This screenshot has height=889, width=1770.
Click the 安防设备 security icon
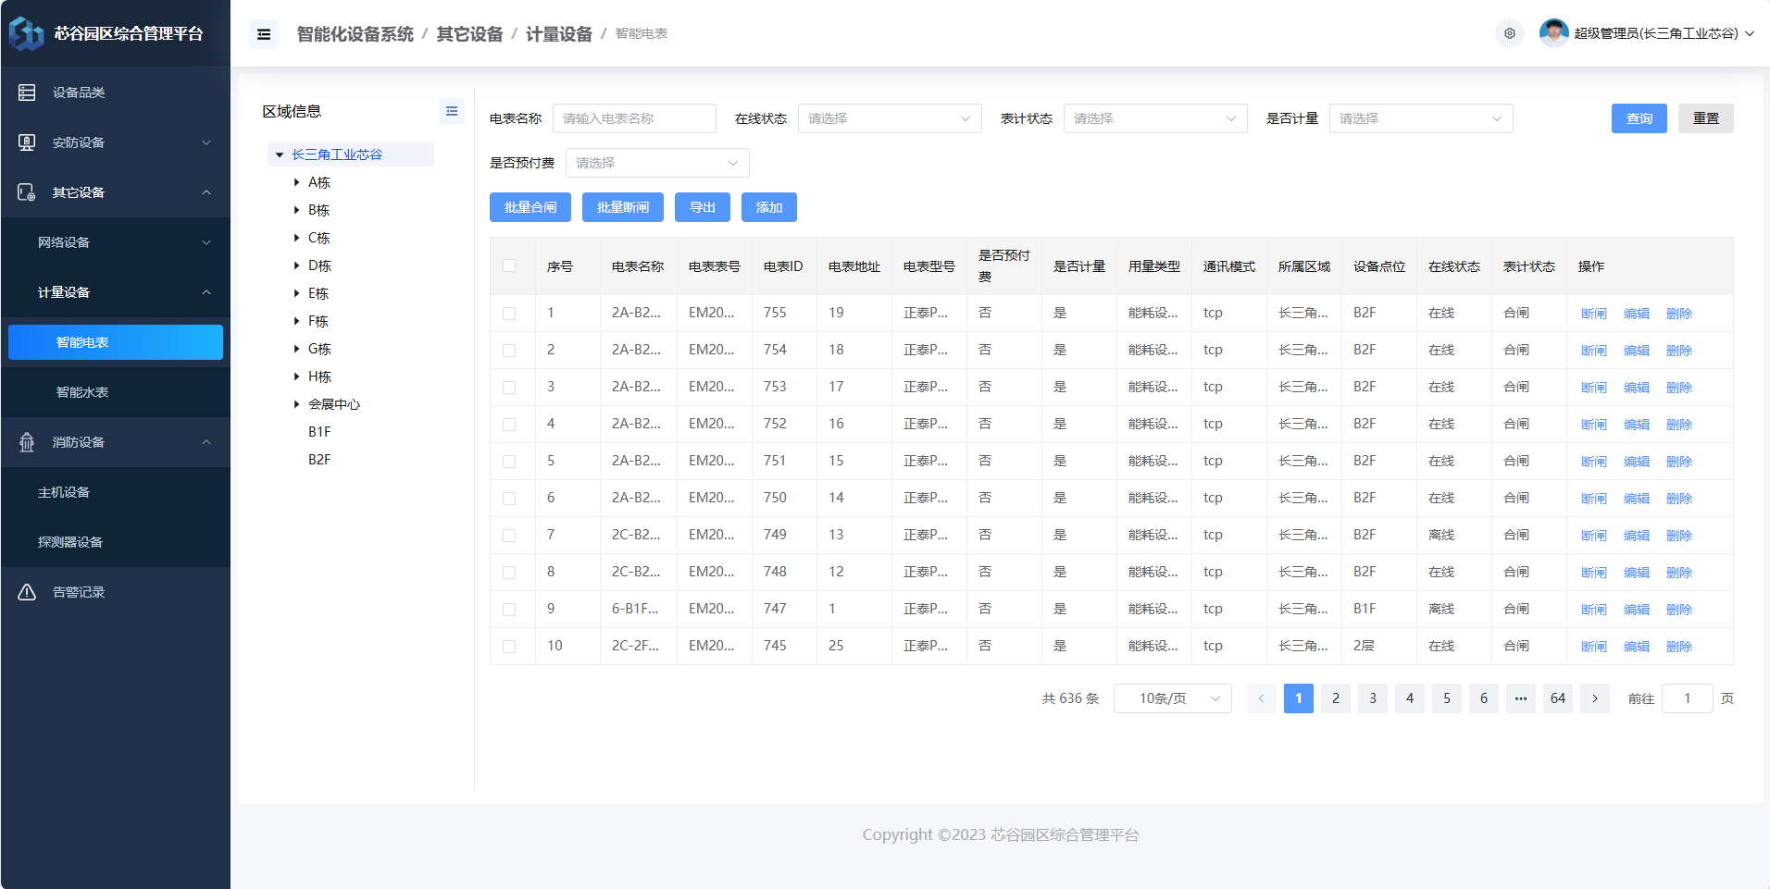click(27, 142)
